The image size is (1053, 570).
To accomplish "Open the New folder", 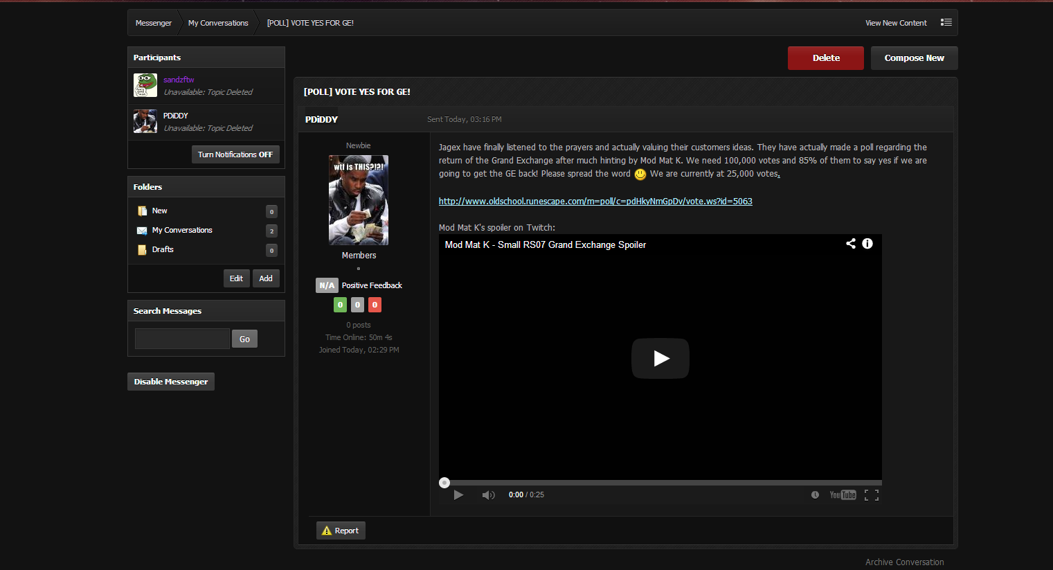I will coord(160,211).
